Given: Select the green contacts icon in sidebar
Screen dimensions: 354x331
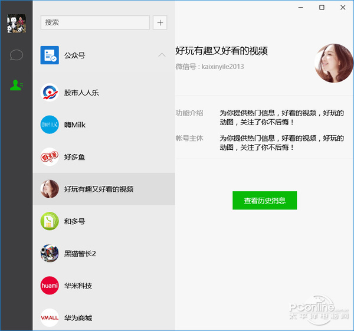Looking at the screenshot, I should [x=17, y=85].
